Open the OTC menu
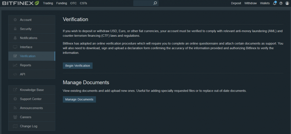 pos(74,3)
